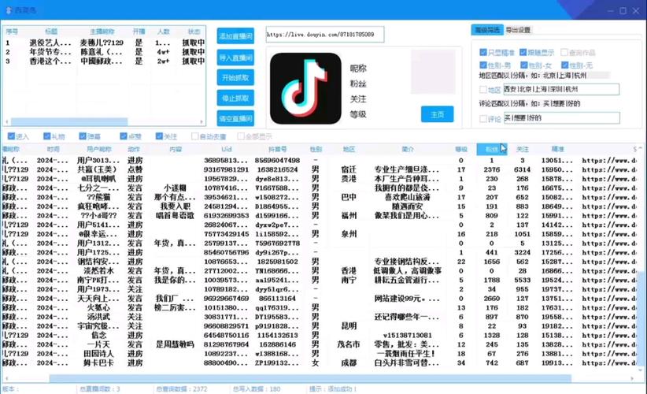Image resolution: width=647 pixels, height=394 pixels.
Task: Click the 清空直播间 button
Action: (x=235, y=118)
